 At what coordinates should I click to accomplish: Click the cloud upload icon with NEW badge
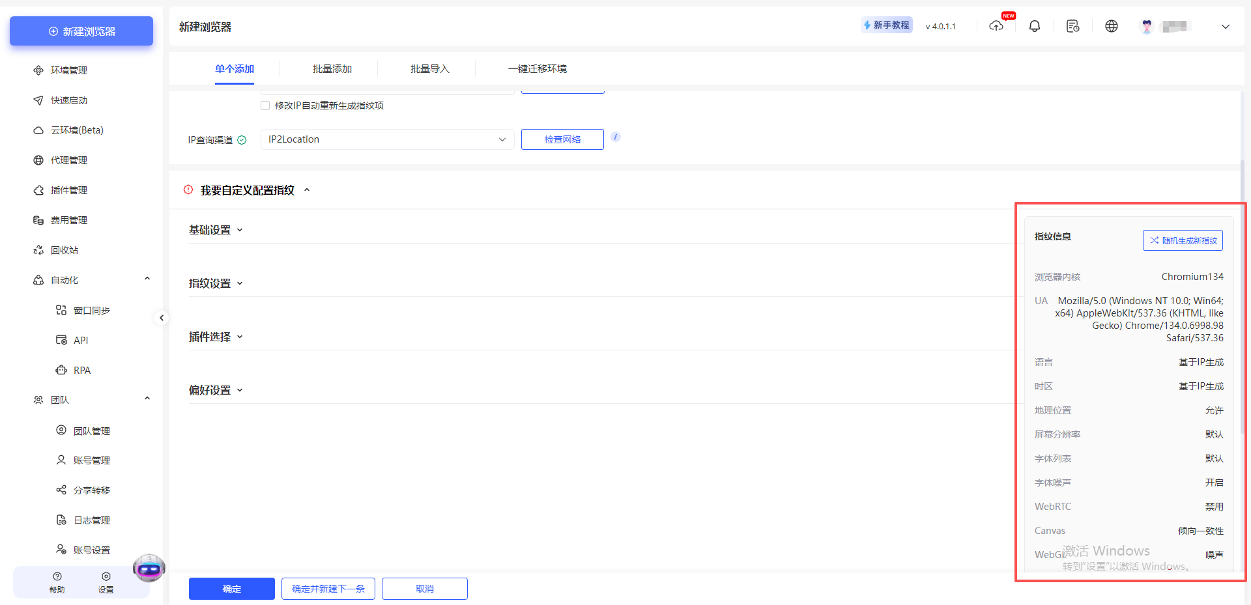point(996,26)
